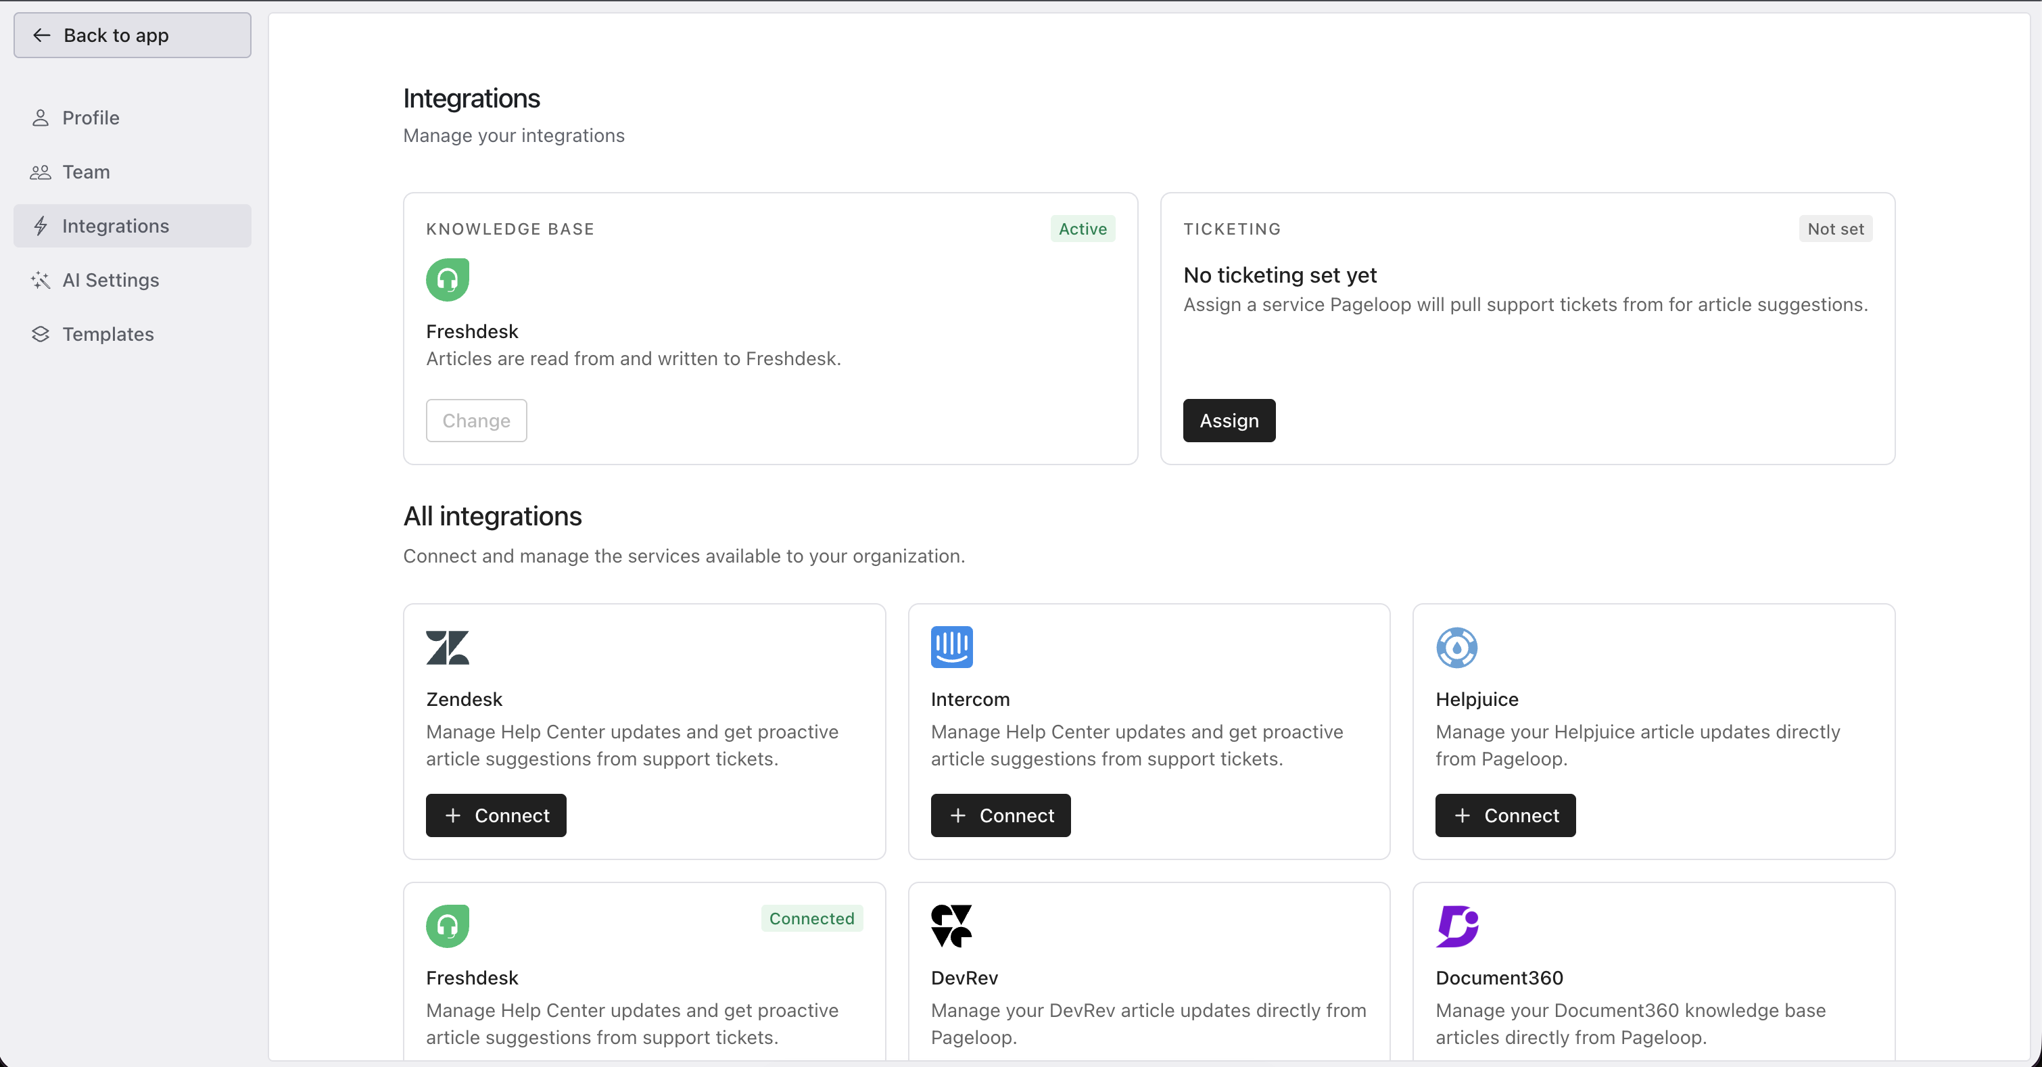The image size is (2042, 1067).
Task: Click the Document360 logo icon
Action: pos(1457,925)
